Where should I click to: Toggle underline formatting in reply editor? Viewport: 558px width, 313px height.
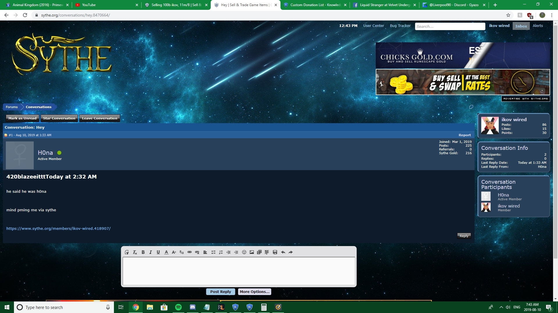pyautogui.click(x=158, y=252)
